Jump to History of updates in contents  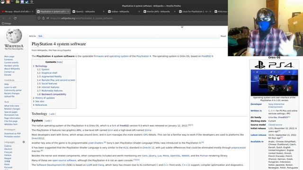(x=45, y=98)
